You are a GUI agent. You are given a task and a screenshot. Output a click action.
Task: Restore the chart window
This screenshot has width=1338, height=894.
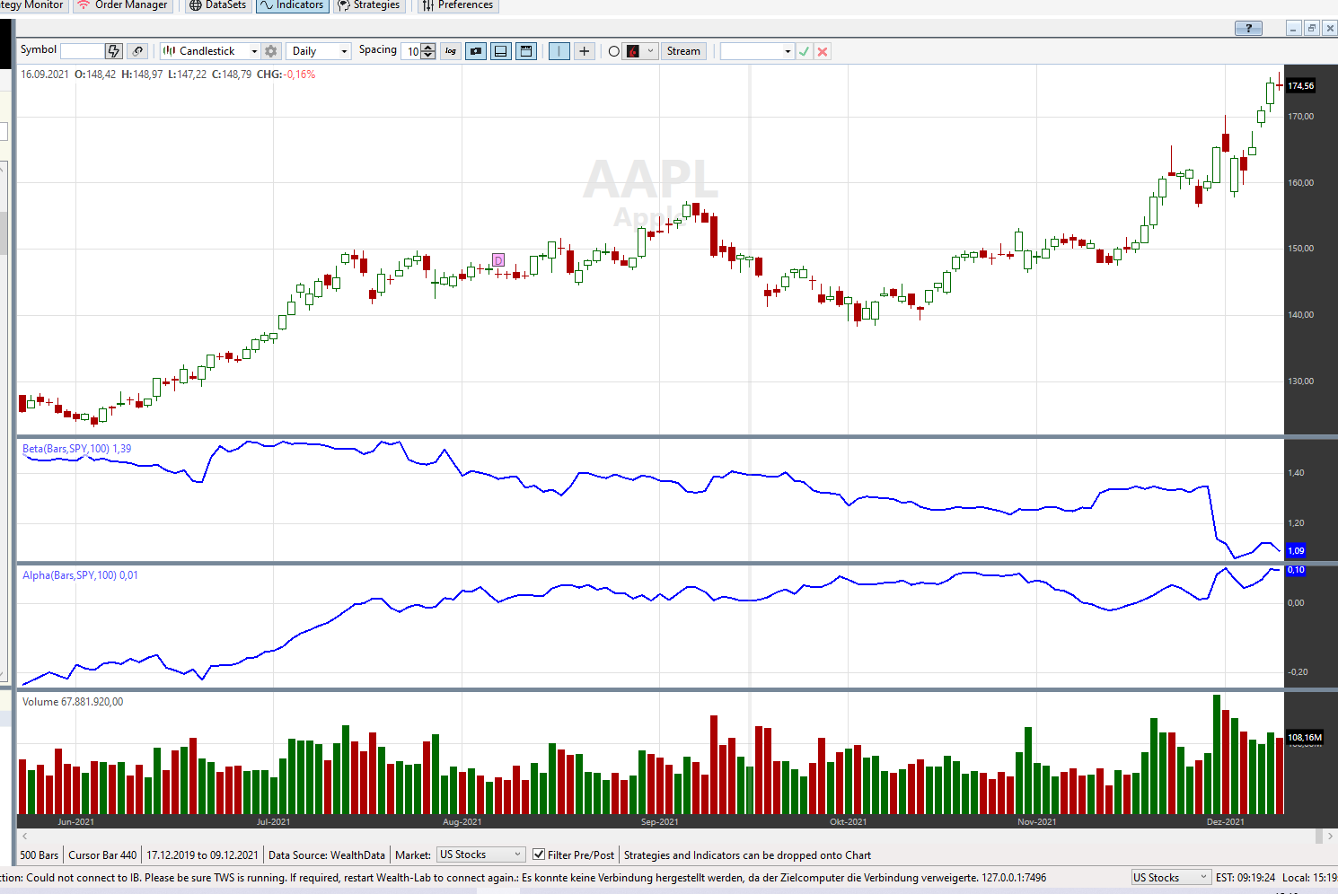(x=1312, y=28)
